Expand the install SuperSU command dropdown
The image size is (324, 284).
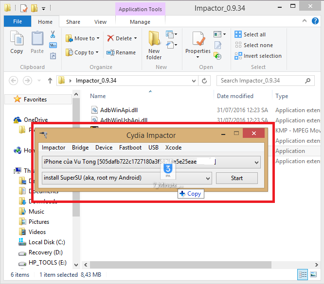[x=208, y=178]
